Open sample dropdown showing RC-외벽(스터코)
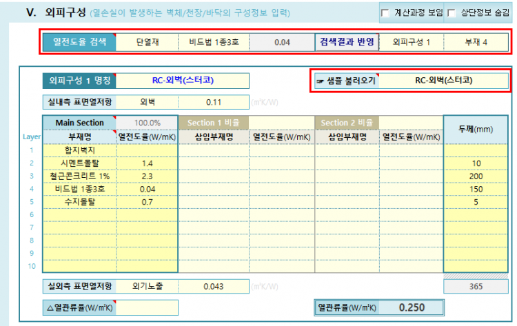Viewport: 517px width, 326px height. tap(443, 81)
